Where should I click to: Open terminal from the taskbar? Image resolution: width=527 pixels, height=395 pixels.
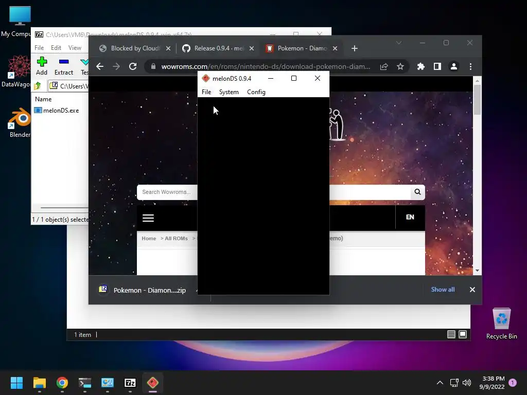tap(85, 383)
